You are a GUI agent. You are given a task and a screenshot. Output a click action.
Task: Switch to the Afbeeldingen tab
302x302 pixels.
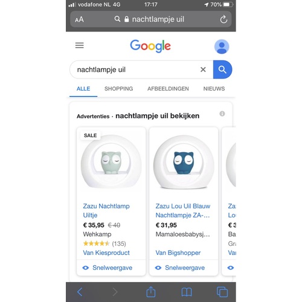coord(168,89)
